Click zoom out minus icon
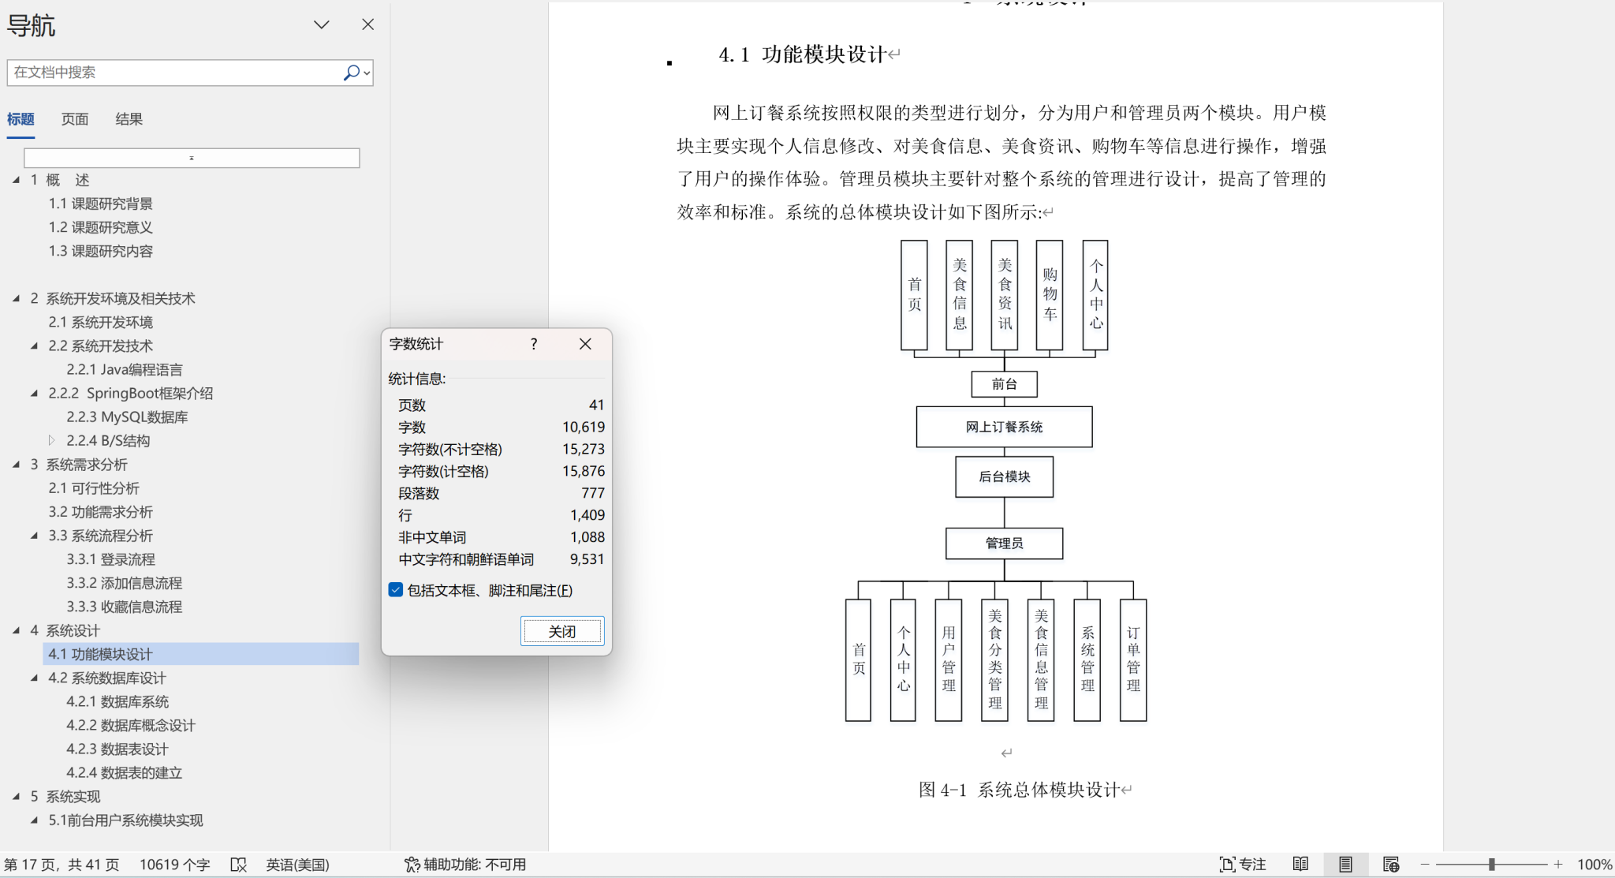 tap(1425, 865)
